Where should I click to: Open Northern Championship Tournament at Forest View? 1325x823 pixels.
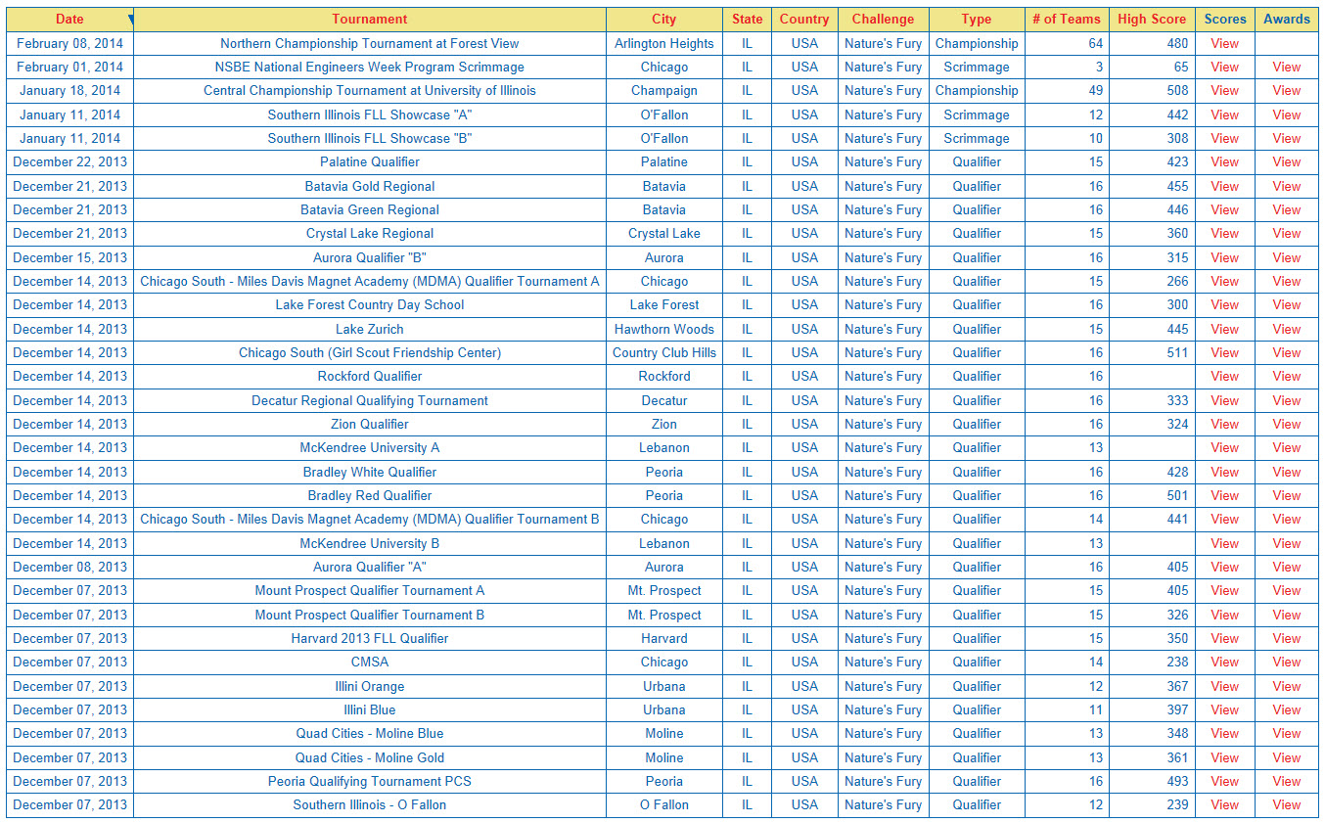point(369,43)
